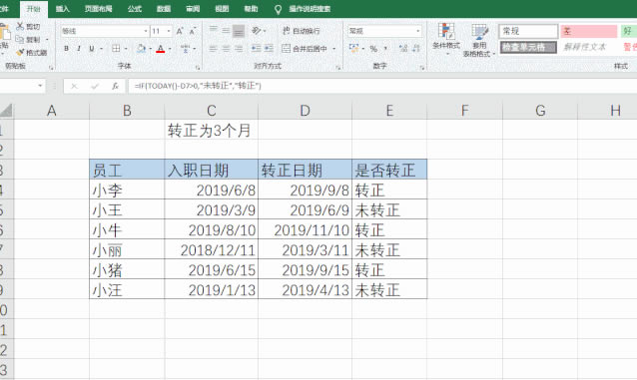The height and width of the screenshot is (380, 637).
Task: Apply the Check Cell (检查单元格) style
Action: 528,47
